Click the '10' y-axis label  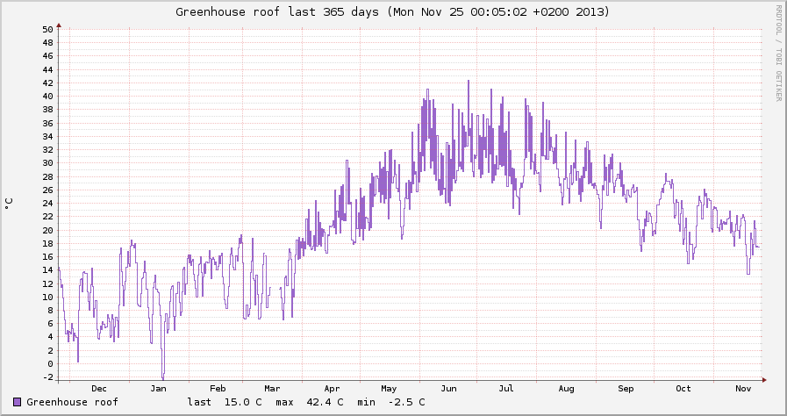tap(47, 297)
